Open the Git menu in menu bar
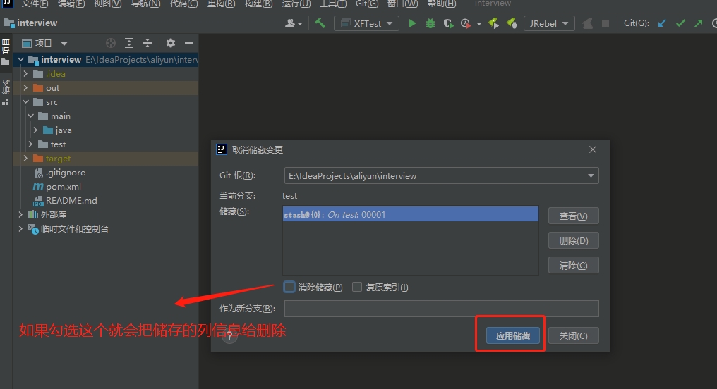 tap(367, 4)
